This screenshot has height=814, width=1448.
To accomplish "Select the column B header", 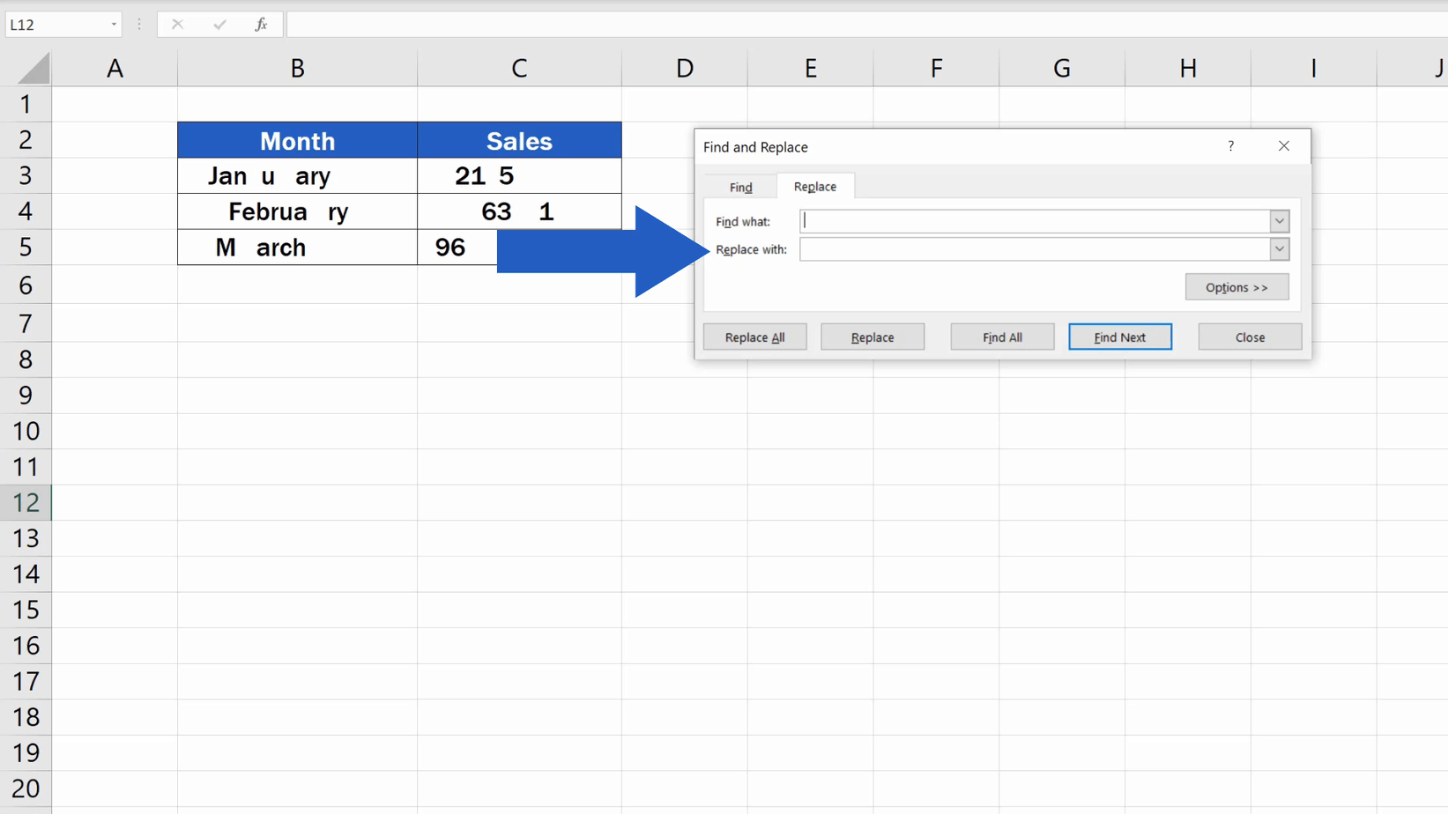I will tap(297, 69).
